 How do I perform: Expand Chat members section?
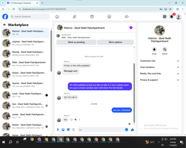[x=160, y=67]
